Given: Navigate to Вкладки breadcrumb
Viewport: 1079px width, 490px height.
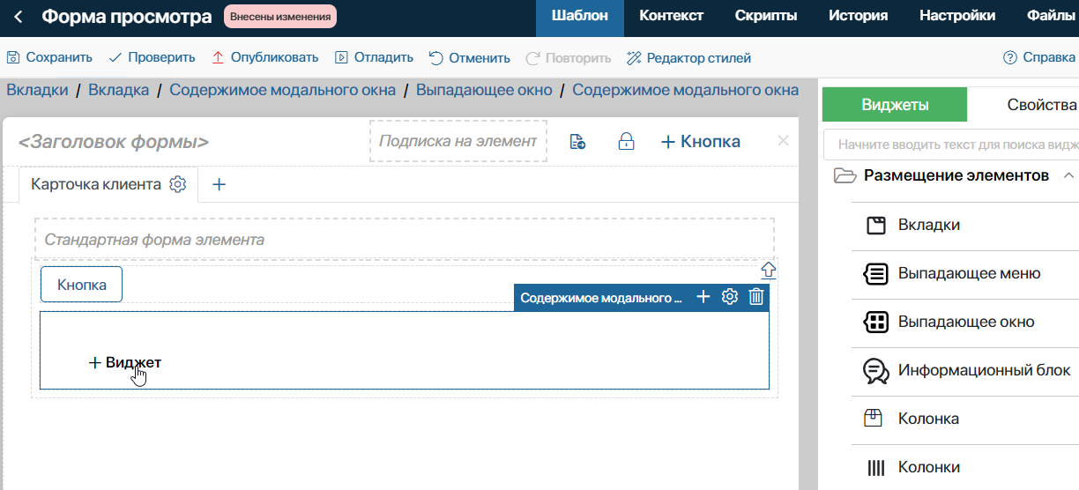Looking at the screenshot, I should [37, 90].
